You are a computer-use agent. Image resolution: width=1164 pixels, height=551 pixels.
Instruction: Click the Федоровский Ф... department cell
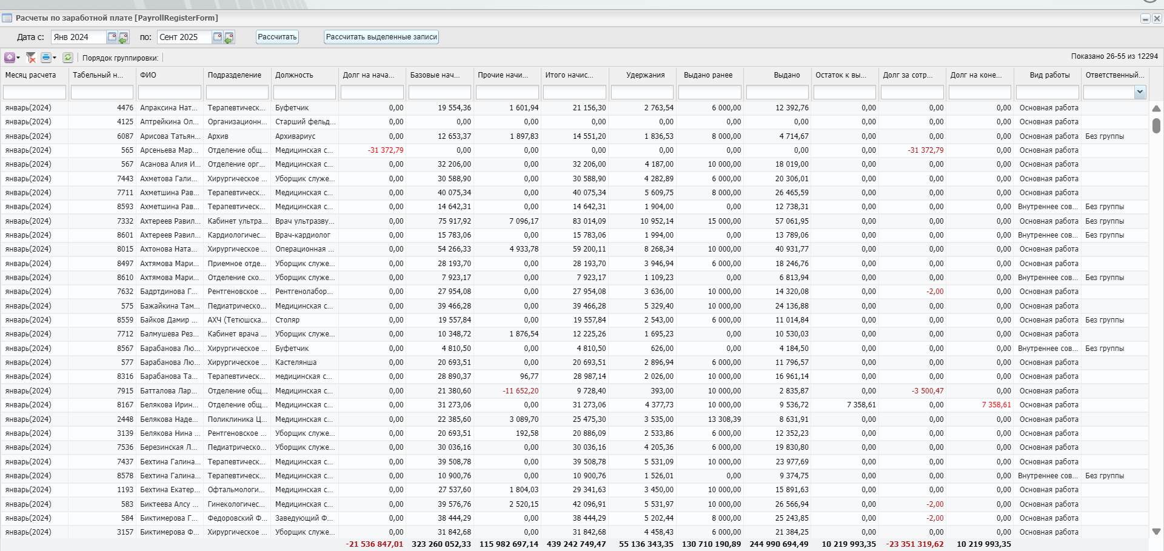tap(237, 518)
